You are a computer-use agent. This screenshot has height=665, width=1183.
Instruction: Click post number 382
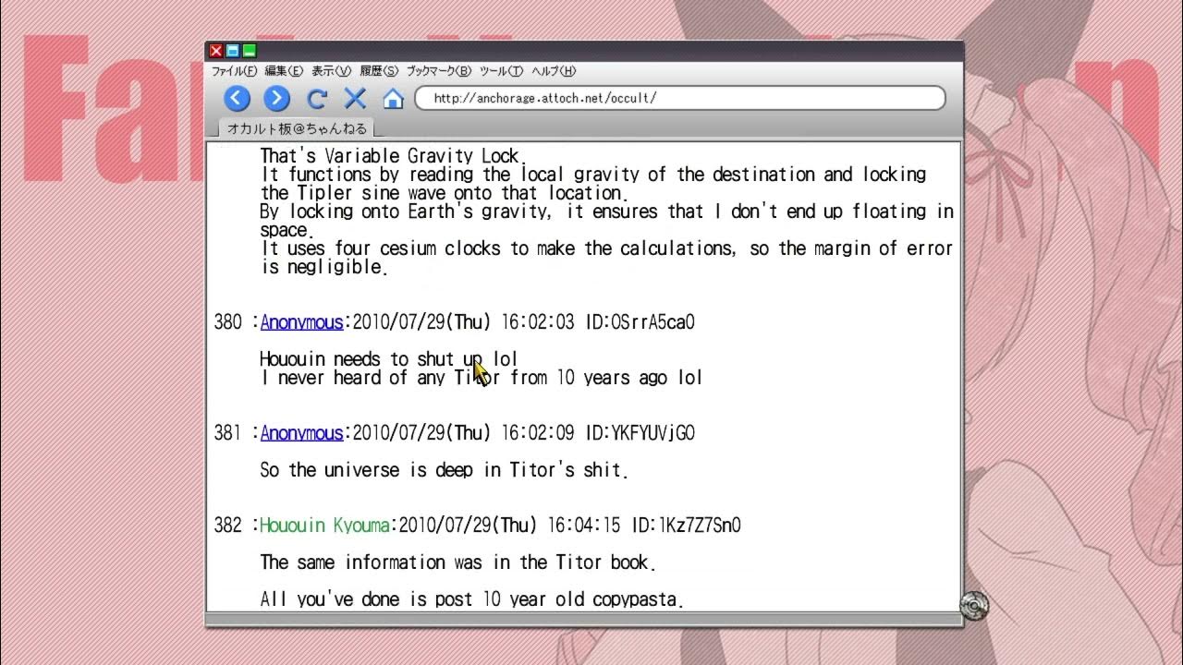(x=227, y=526)
